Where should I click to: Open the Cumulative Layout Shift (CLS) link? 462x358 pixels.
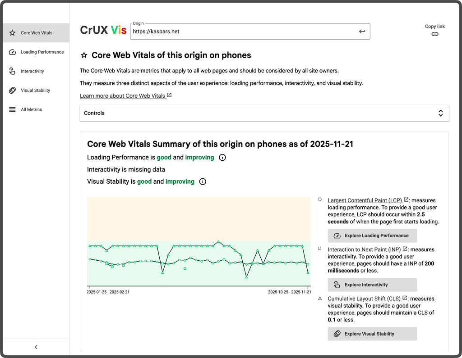pos(364,299)
